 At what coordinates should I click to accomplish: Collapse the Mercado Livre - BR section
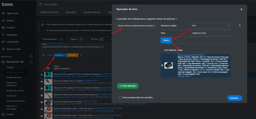(x=31, y=62)
